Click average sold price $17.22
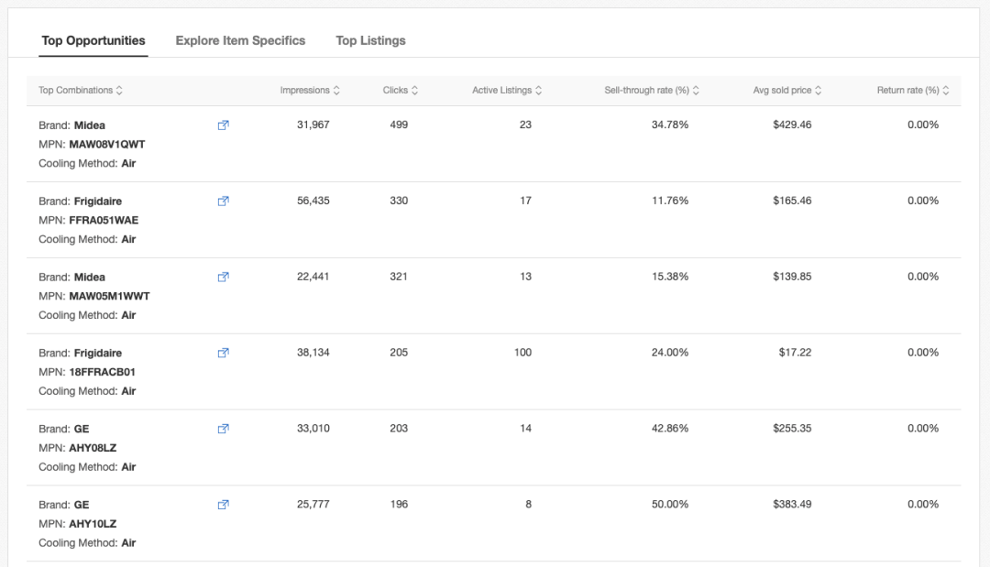990x567 pixels. 795,353
